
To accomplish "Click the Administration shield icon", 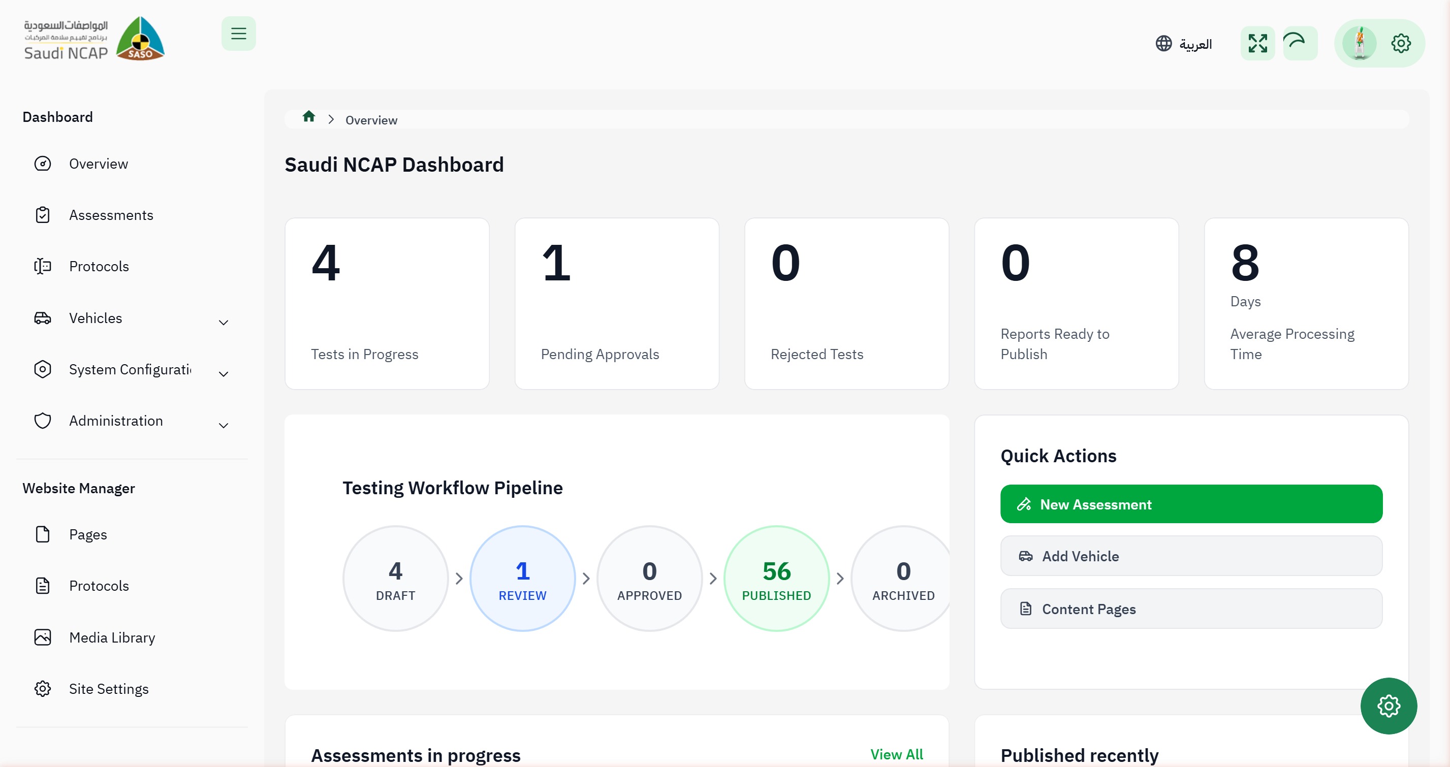I will click(x=43, y=421).
